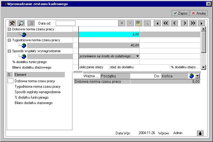Go to previous record single left chevron
Viewport: 213px width, 142px height.
tap(174, 23)
